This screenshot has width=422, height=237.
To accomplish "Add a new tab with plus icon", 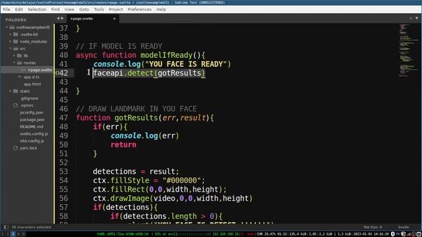I will [411, 18].
